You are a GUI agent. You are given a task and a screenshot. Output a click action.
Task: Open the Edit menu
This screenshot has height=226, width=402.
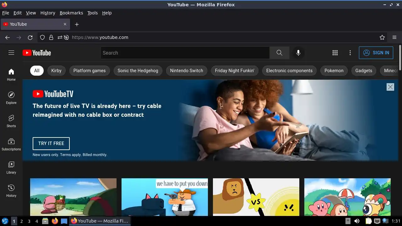[x=18, y=13]
